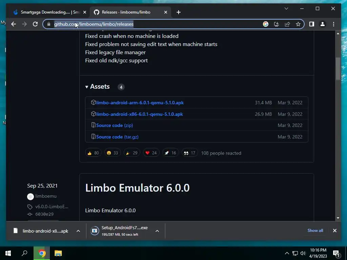Click the zip file icon for Source code (zip)
The height and width of the screenshot is (260, 347).
[x=94, y=125]
